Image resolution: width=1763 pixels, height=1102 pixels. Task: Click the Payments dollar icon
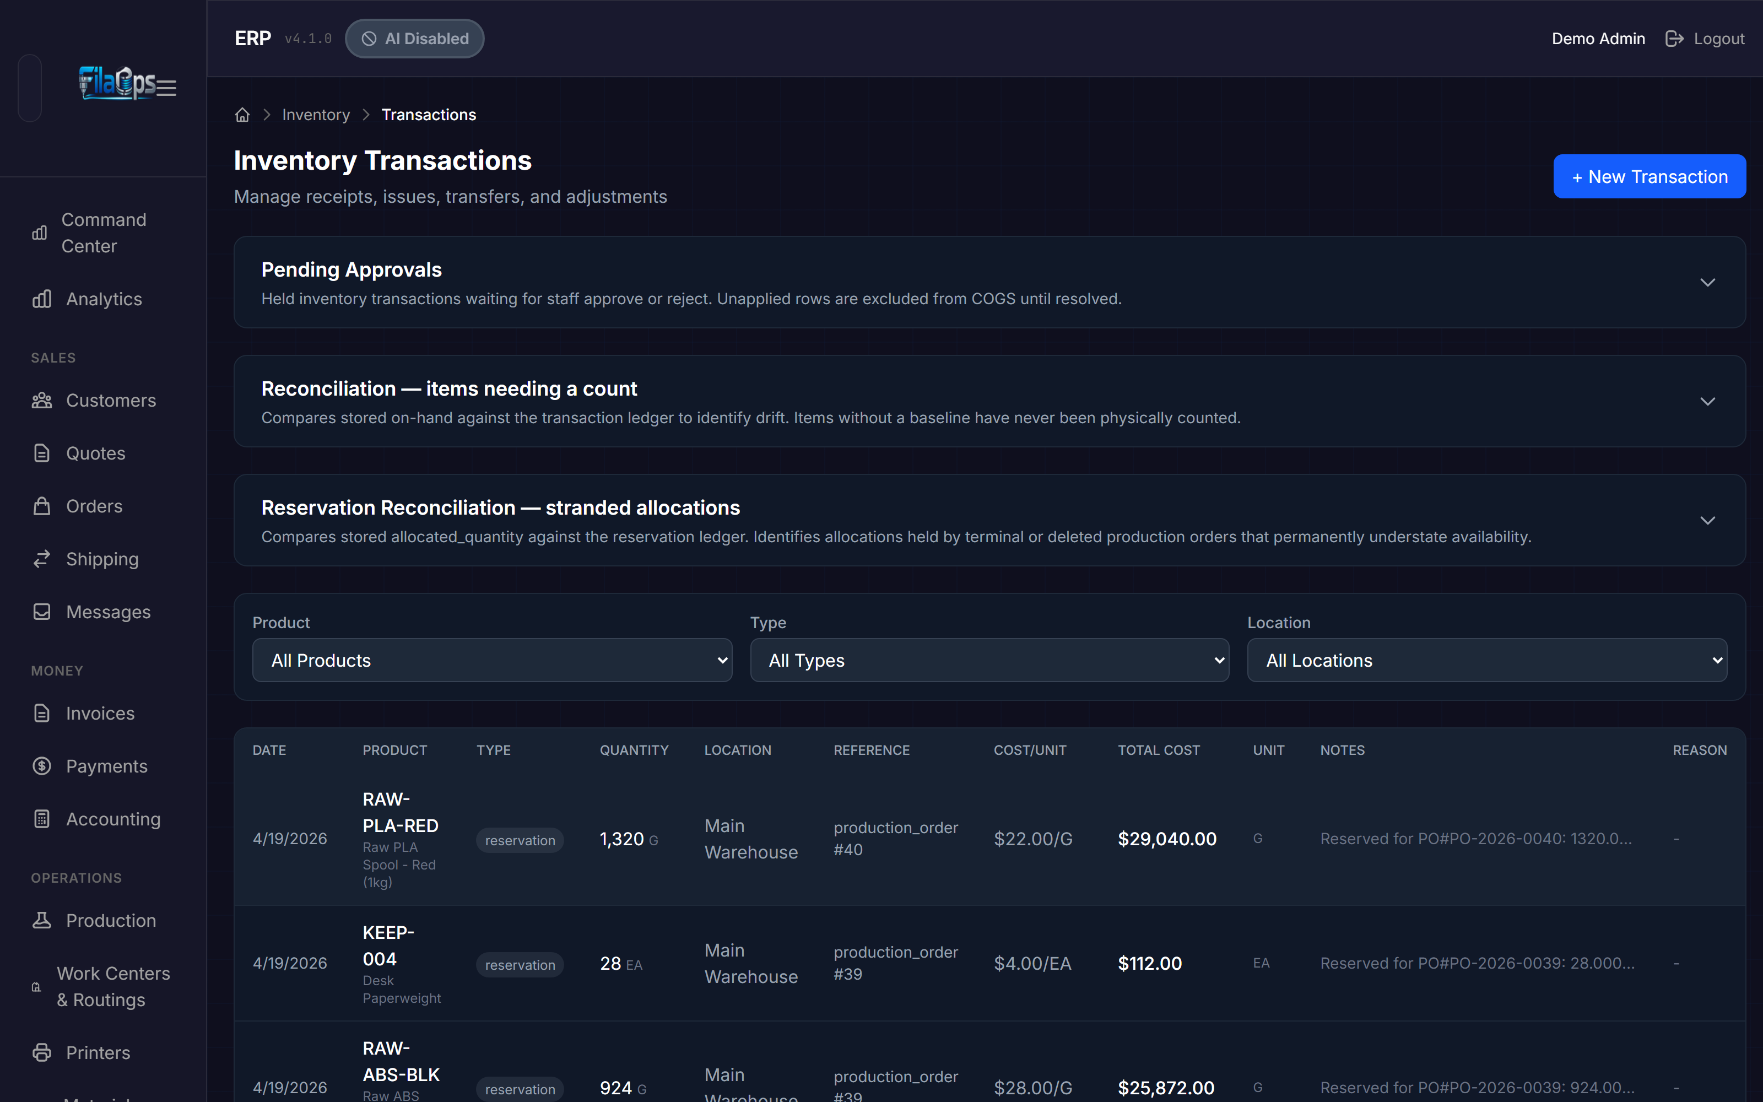[41, 766]
